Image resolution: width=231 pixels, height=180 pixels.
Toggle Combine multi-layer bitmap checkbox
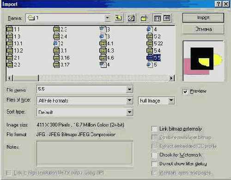click(x=154, y=138)
